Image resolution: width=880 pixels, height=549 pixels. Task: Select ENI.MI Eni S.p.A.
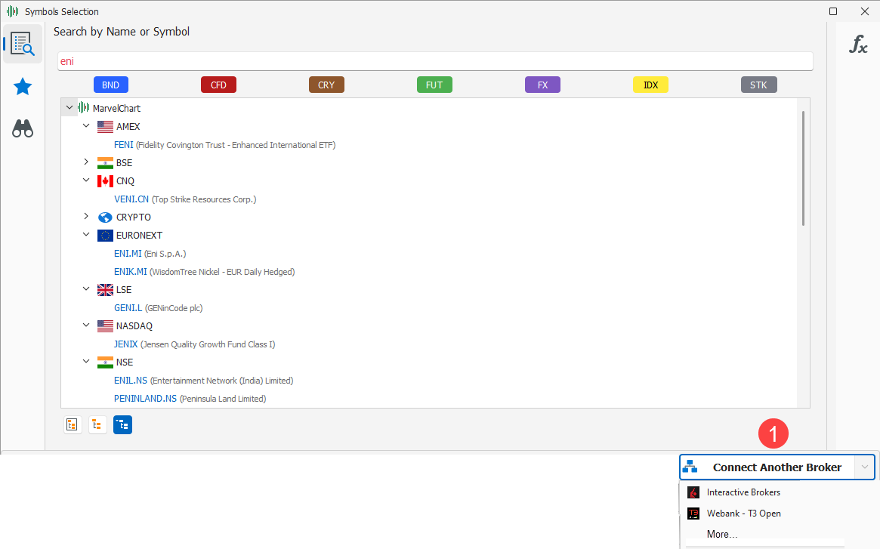tap(150, 254)
